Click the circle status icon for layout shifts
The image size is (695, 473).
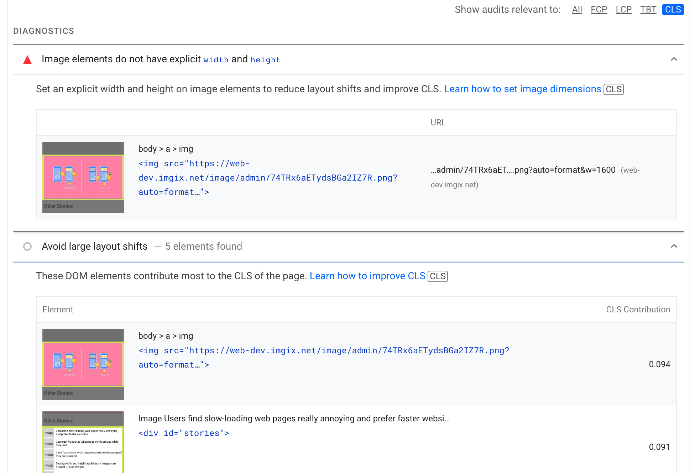pyautogui.click(x=27, y=246)
